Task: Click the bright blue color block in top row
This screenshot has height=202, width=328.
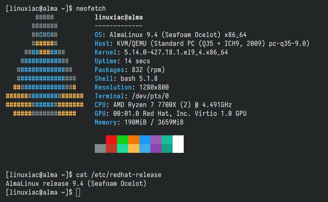Action: pos(145,140)
